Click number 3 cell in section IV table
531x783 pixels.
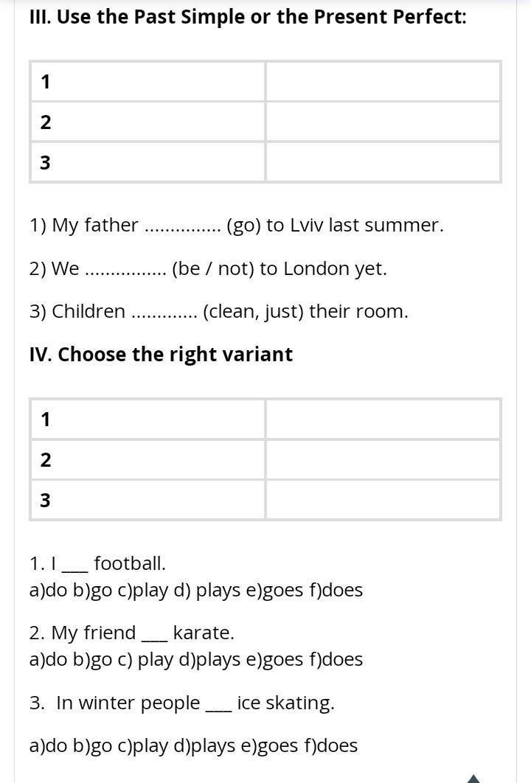[x=147, y=500]
